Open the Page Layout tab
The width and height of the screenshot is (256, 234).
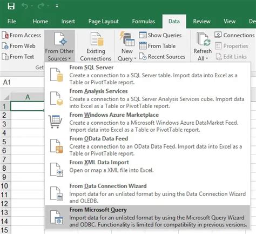click(104, 21)
